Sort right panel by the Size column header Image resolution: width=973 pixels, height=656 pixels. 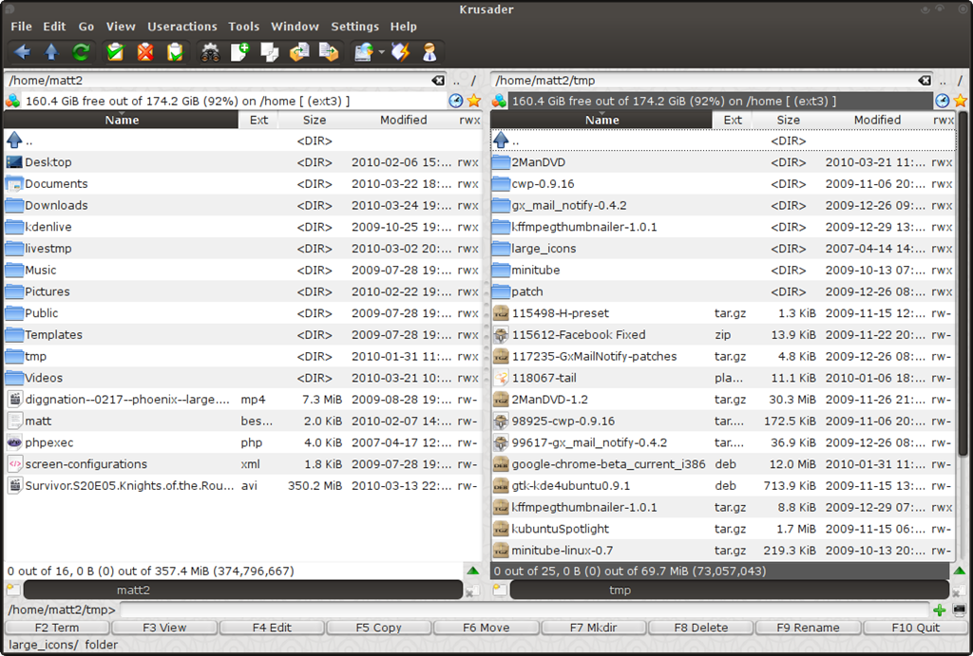pos(788,120)
